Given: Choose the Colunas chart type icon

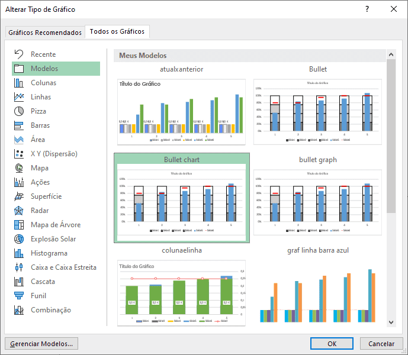Looking at the screenshot, I should pyautogui.click(x=19, y=83).
